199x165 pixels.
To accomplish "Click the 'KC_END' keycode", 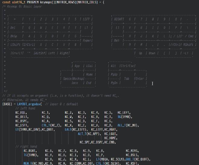I will (x=110, y=142).
